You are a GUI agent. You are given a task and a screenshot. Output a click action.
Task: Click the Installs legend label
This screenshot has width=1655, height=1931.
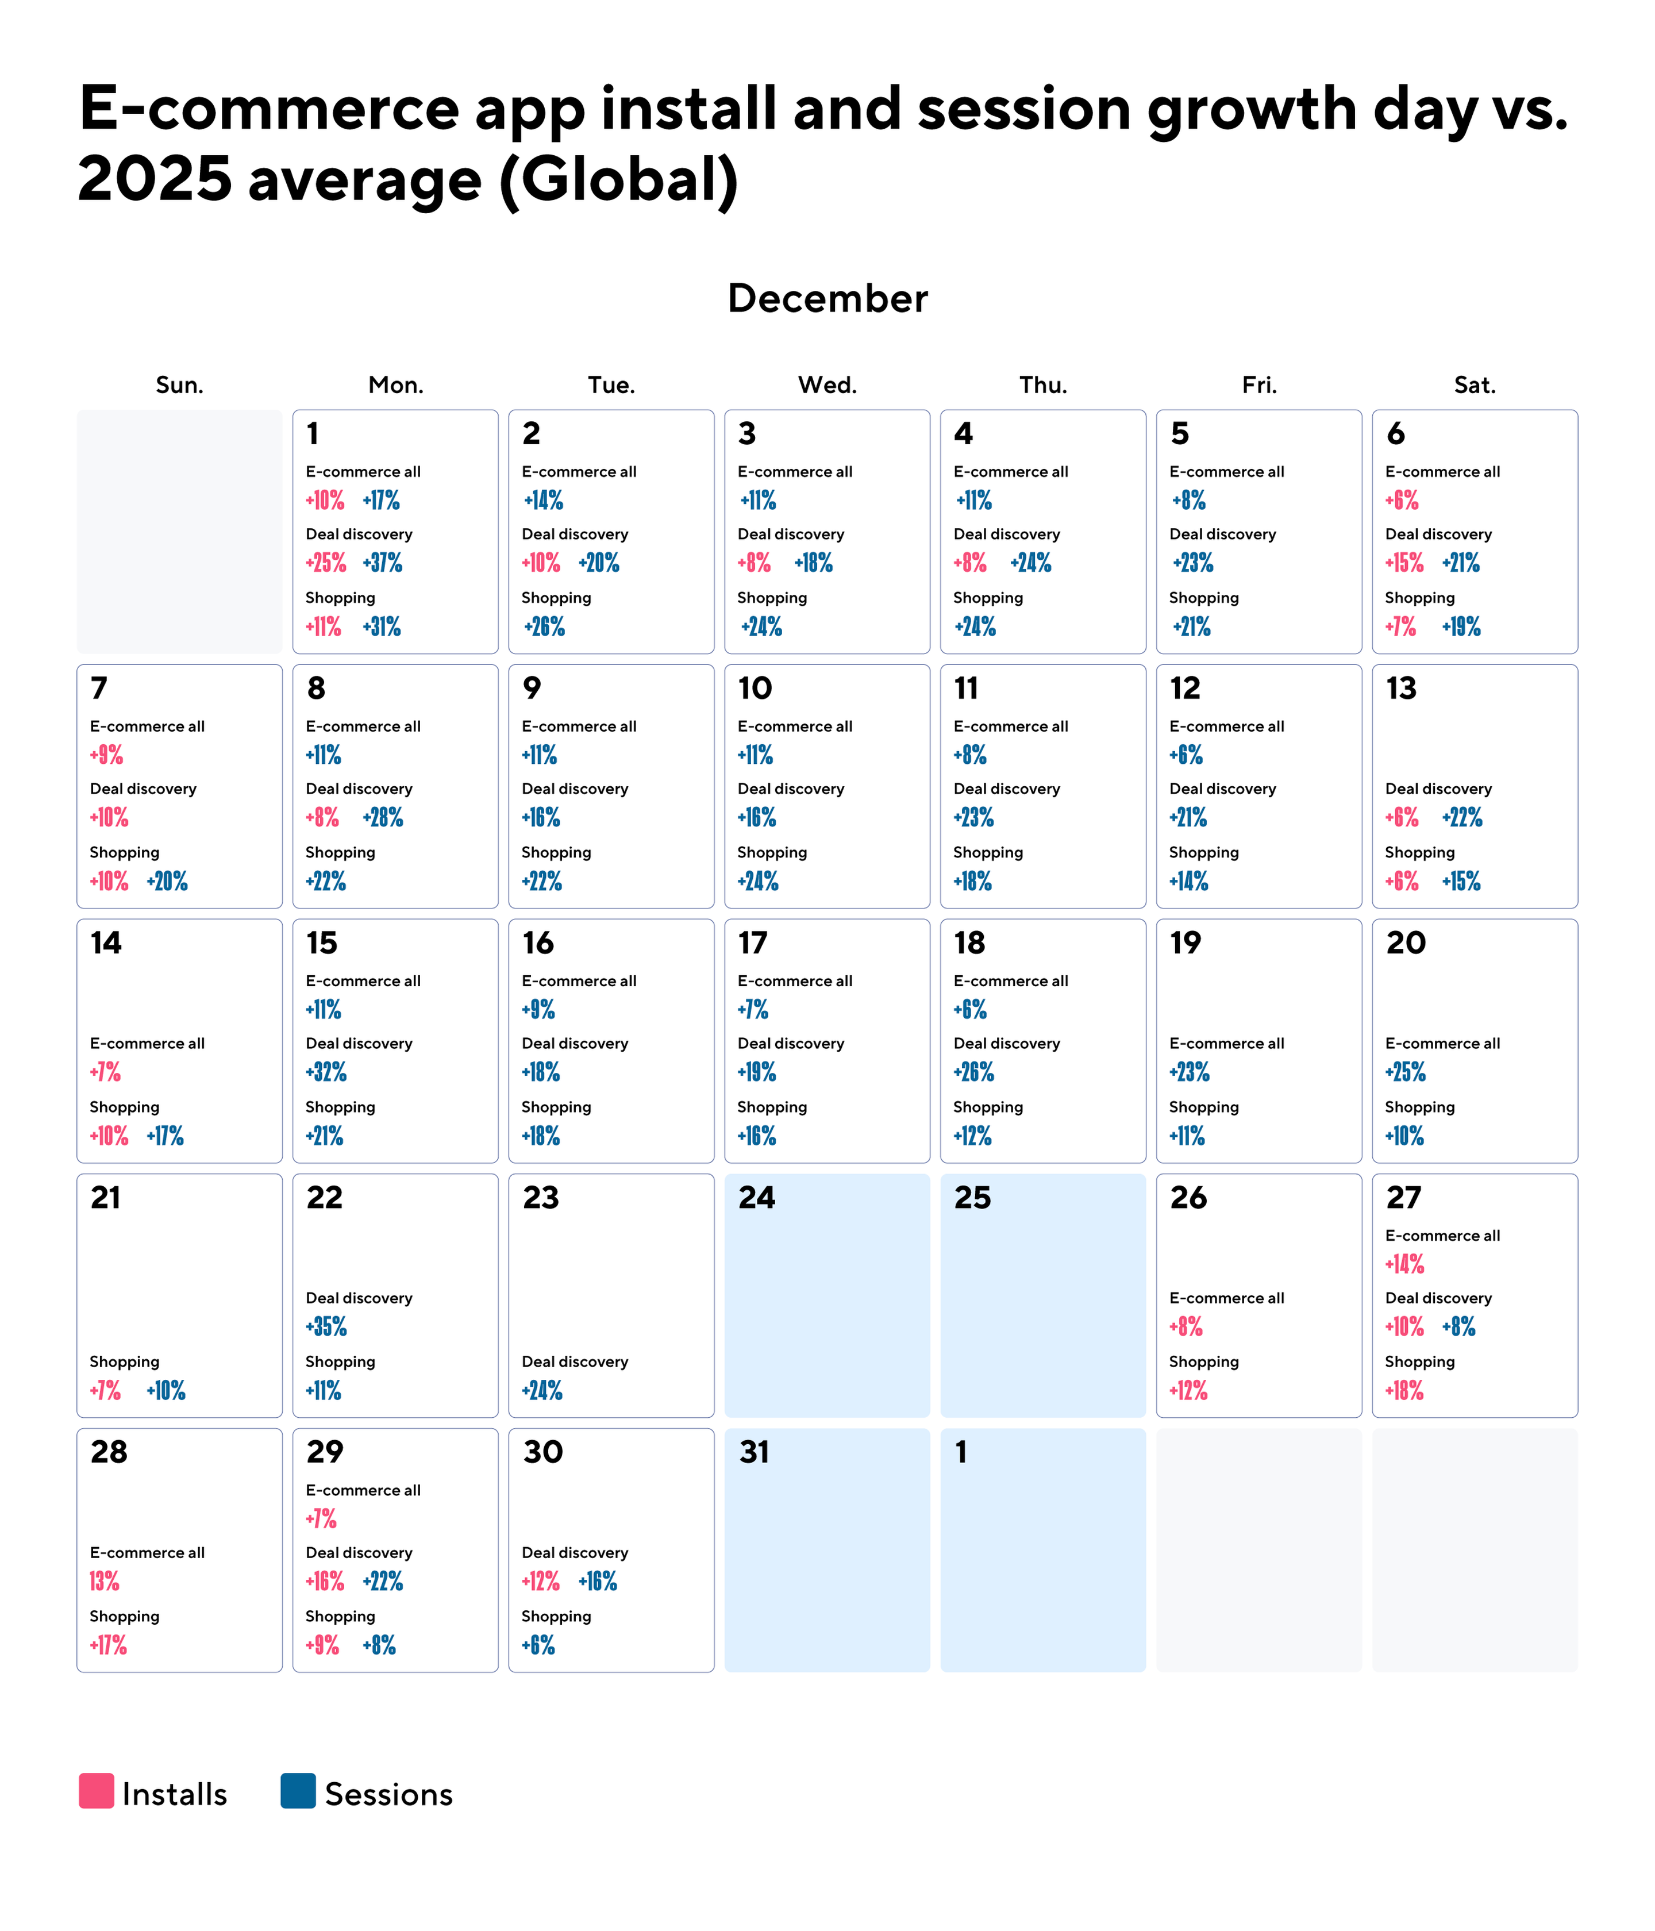click(x=175, y=1794)
